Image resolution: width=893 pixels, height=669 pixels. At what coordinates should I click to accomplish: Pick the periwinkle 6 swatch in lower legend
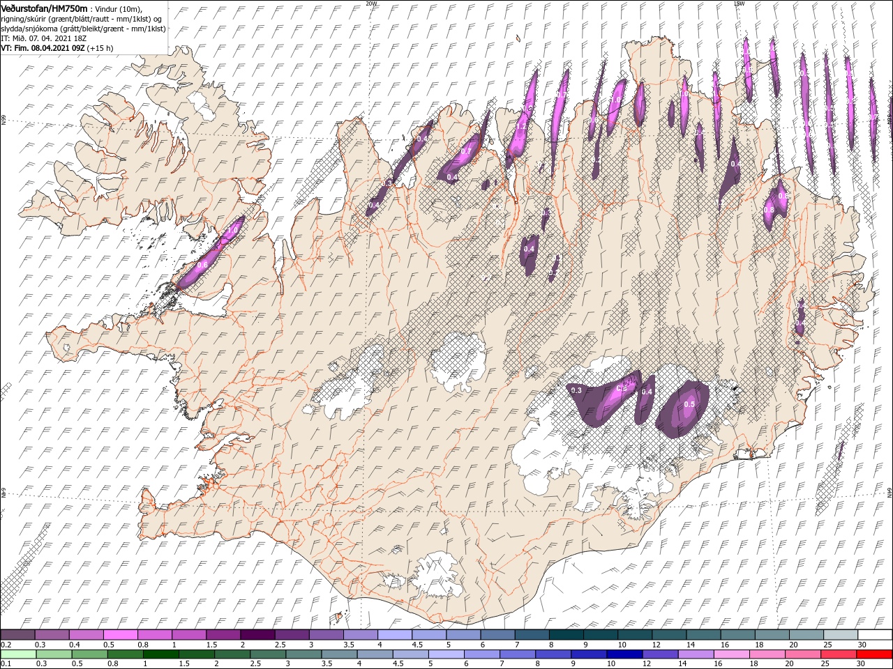tap(481, 654)
